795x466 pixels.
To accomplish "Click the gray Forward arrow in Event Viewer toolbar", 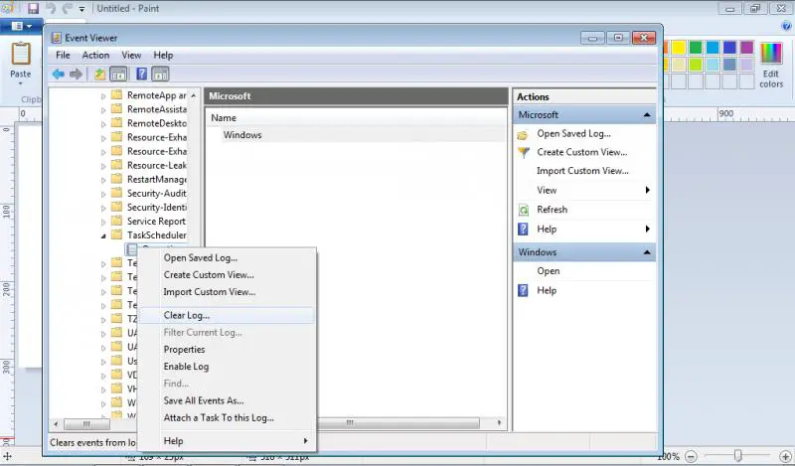I will pos(77,75).
